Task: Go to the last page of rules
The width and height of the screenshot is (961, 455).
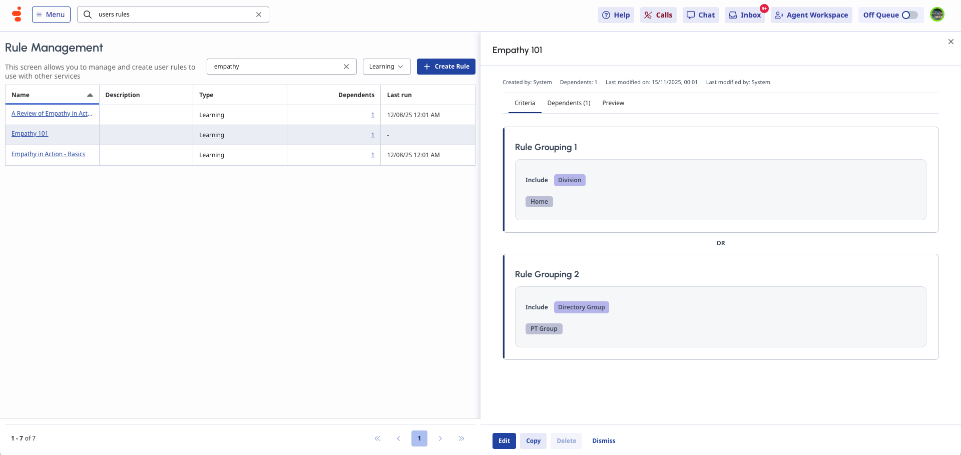Action: [x=461, y=438]
